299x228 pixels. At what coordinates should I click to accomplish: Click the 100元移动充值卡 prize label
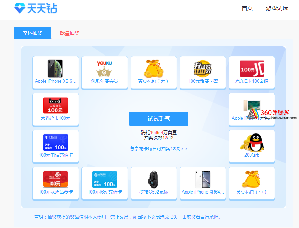click(105, 192)
